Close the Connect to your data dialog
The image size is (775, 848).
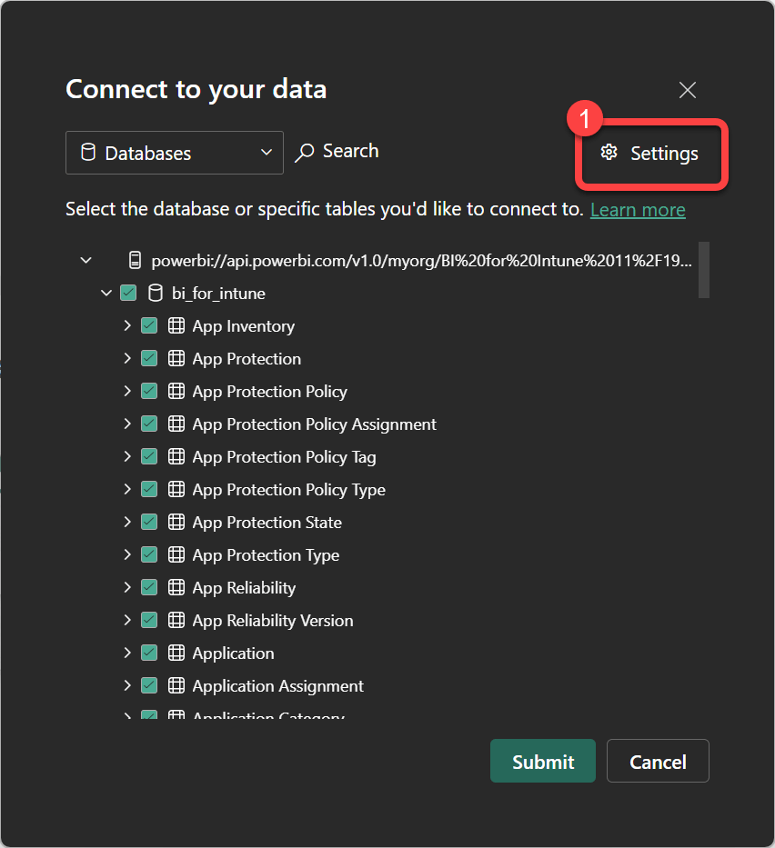[688, 90]
